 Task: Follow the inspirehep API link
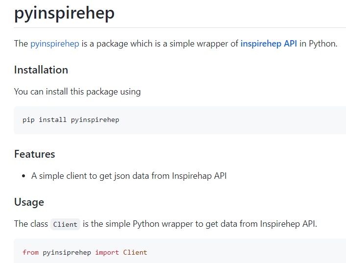click(x=269, y=44)
